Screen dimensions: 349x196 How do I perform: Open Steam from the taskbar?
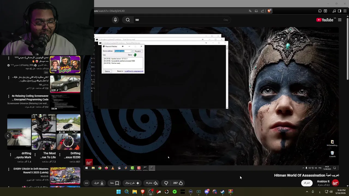click(222, 192)
